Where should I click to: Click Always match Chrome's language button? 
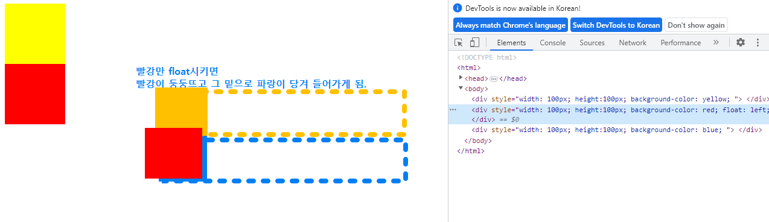point(511,25)
